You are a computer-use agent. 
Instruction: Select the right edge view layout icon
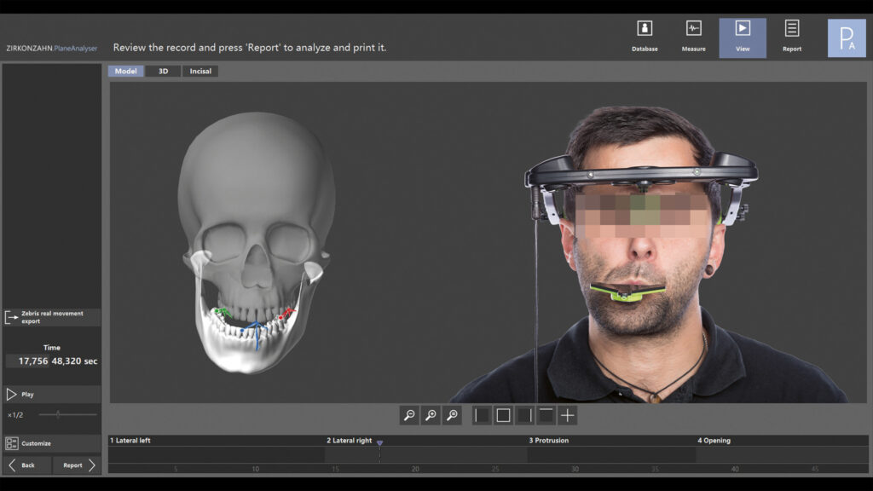[524, 415]
